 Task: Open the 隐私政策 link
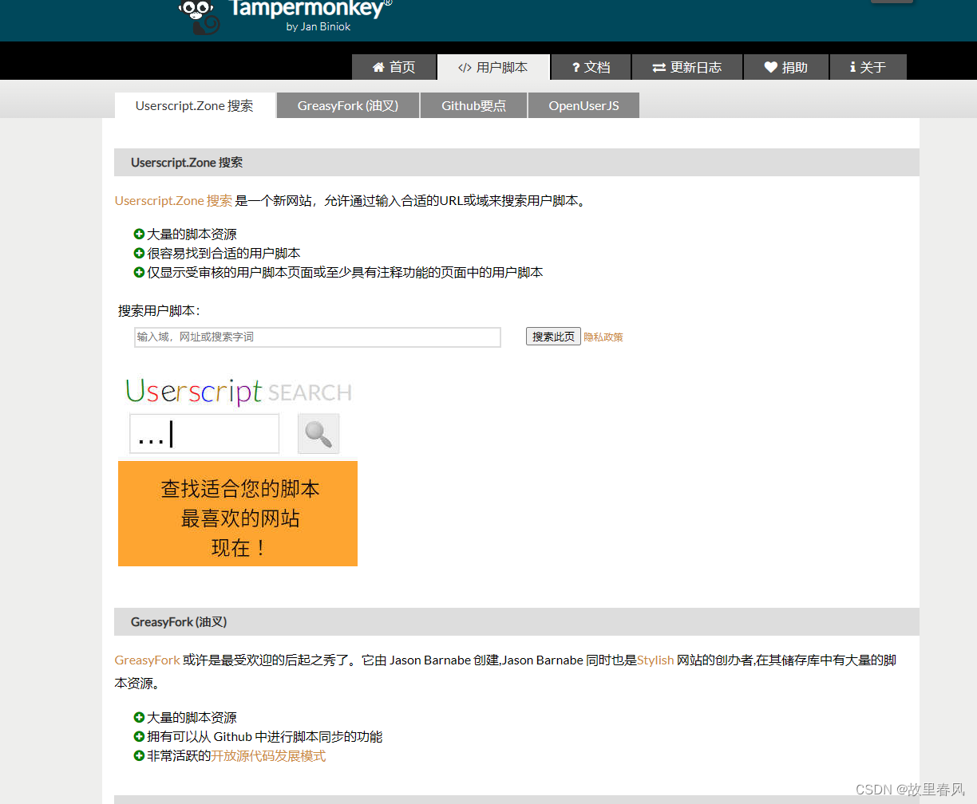(603, 337)
